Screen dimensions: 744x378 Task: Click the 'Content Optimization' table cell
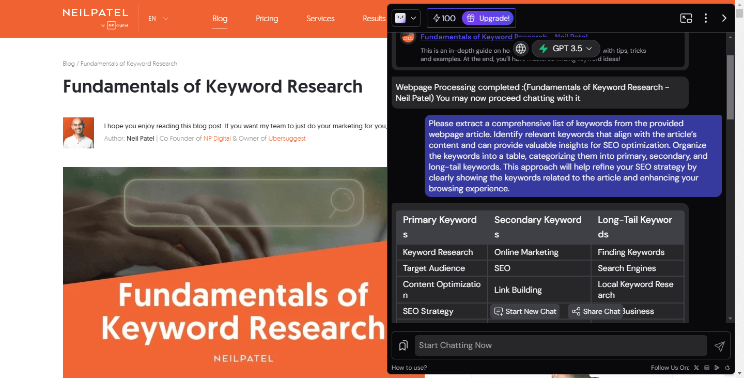click(442, 290)
